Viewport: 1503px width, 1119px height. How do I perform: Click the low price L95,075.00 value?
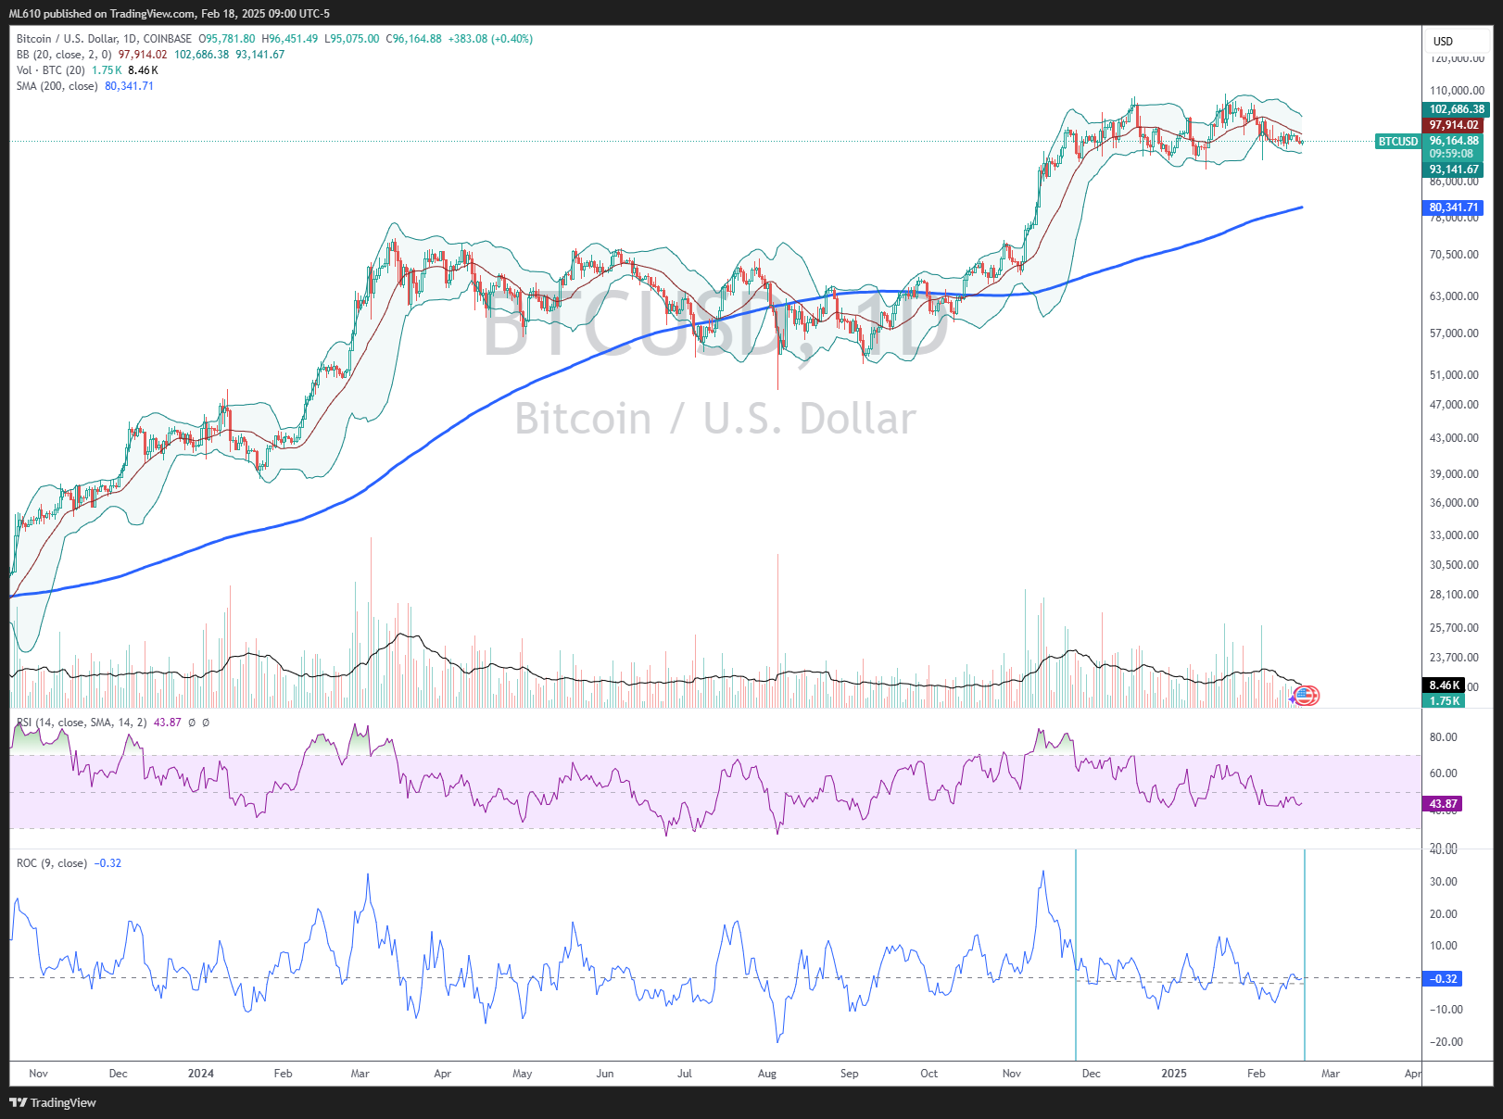(352, 39)
